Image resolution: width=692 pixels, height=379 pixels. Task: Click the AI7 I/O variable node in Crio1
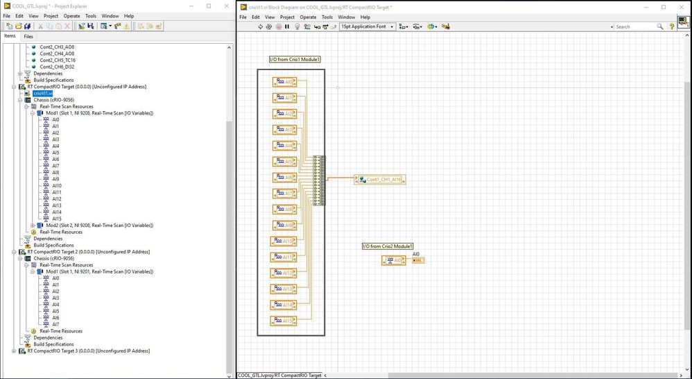point(285,194)
